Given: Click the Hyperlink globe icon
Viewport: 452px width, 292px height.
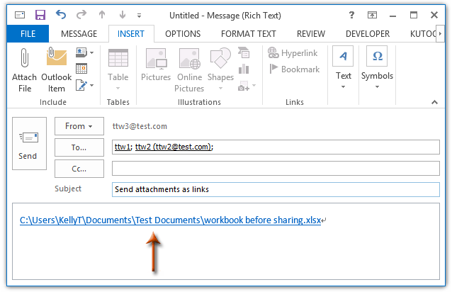Looking at the screenshot, I should tap(273, 52).
